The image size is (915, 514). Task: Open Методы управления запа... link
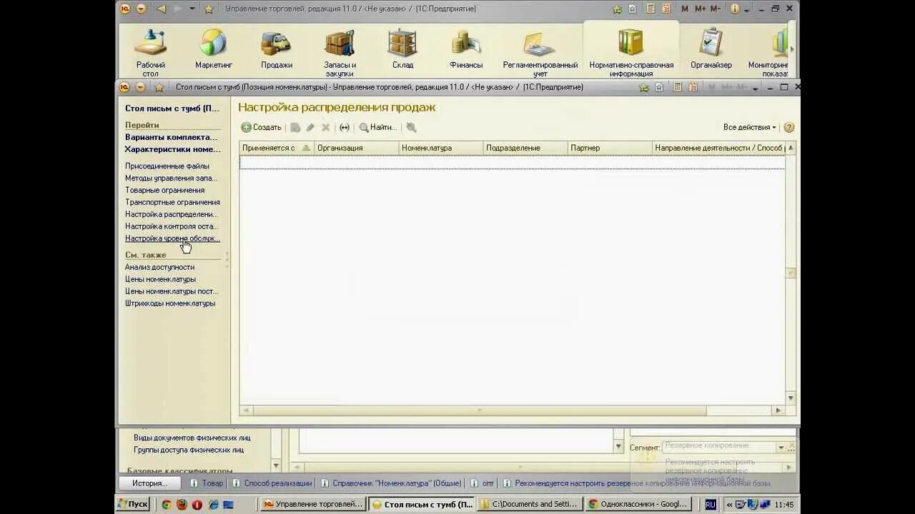point(171,178)
